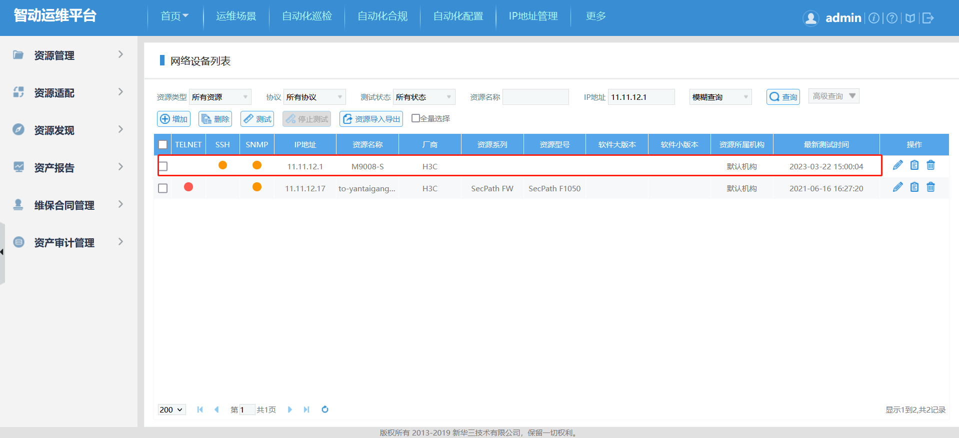The width and height of the screenshot is (959, 438).
Task: Expand 资产审计管理 in the sidebar
Action: pyautogui.click(x=68, y=243)
